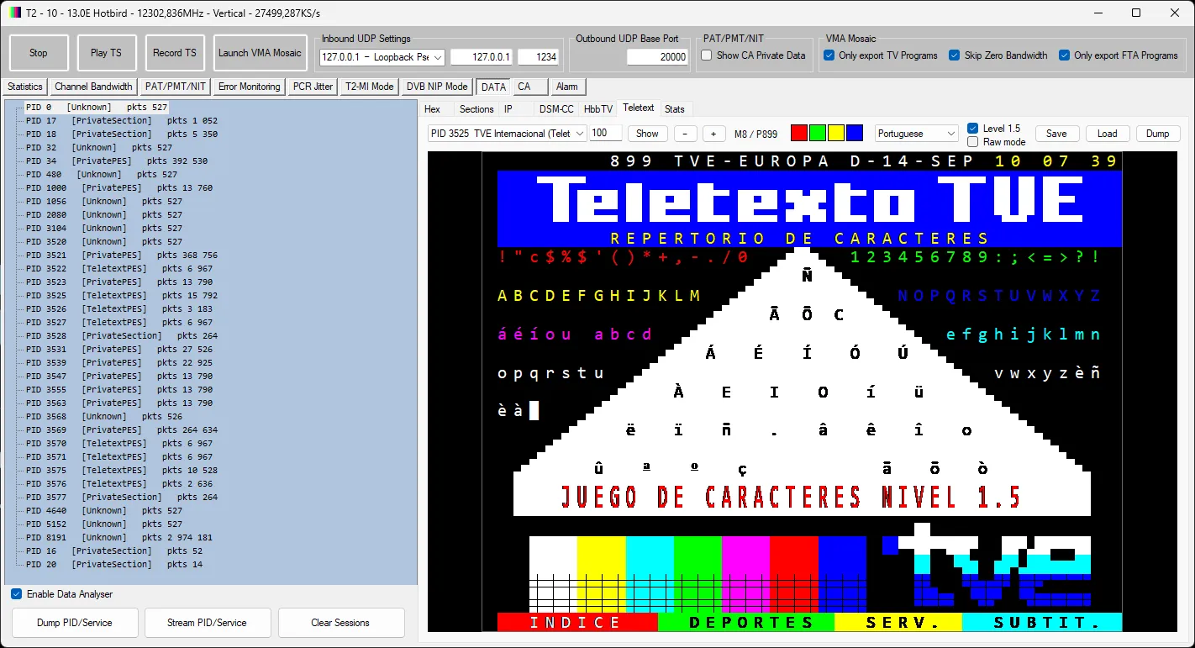Select PID 34 PrivatePES row
This screenshot has width=1195, height=648.
tap(117, 161)
